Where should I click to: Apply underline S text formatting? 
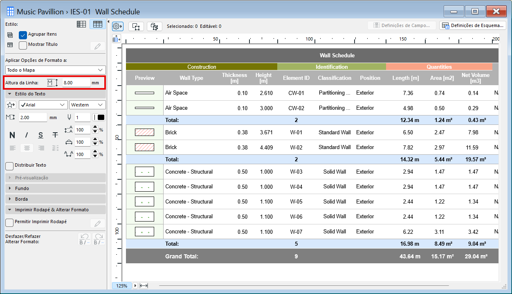40,135
